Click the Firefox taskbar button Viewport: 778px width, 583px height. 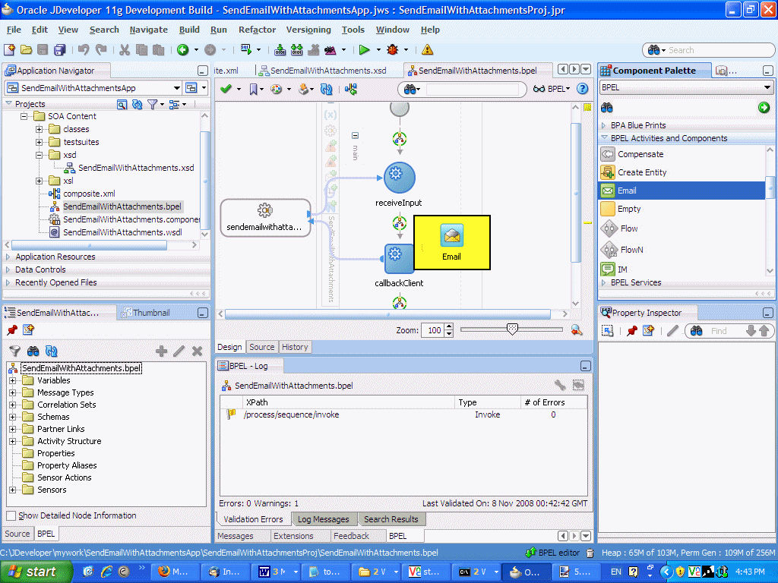[x=174, y=572]
